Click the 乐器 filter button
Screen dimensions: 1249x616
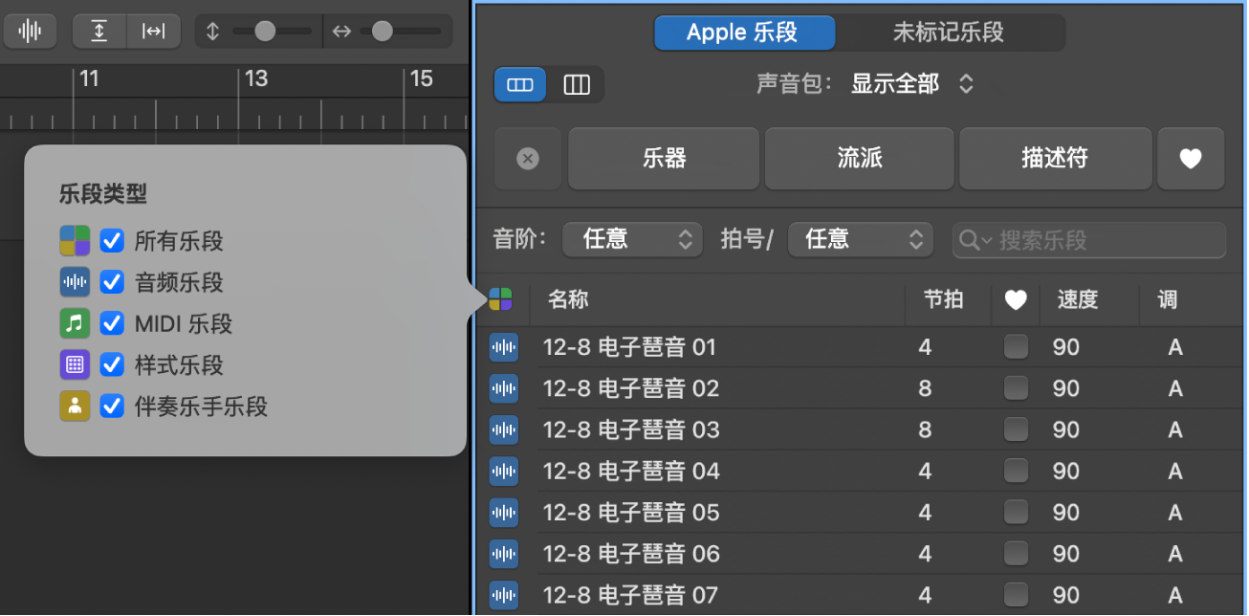(x=663, y=159)
